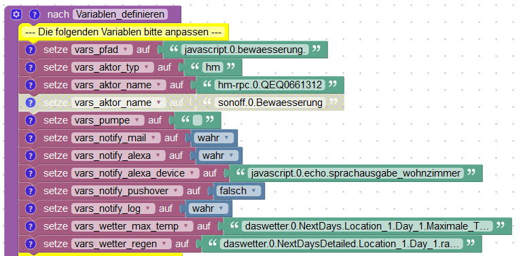Viewport: 521px width, 256px height.
Task: Click the help icon on vars_pumpe row
Action: (x=31, y=120)
